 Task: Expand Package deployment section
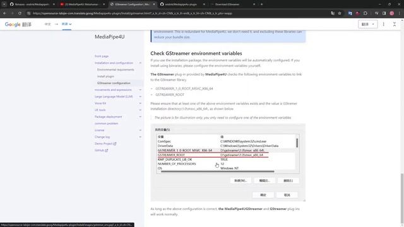tap(140, 117)
